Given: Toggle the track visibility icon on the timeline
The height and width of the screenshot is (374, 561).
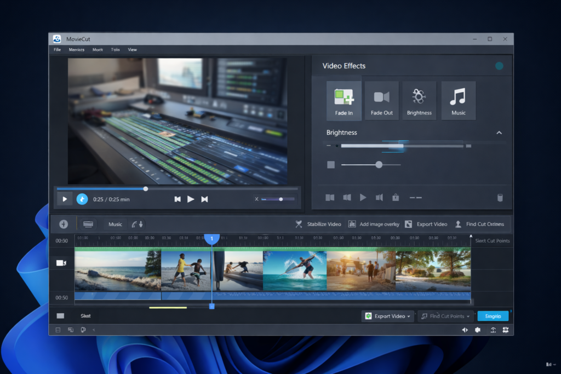Looking at the screenshot, I should (61, 262).
